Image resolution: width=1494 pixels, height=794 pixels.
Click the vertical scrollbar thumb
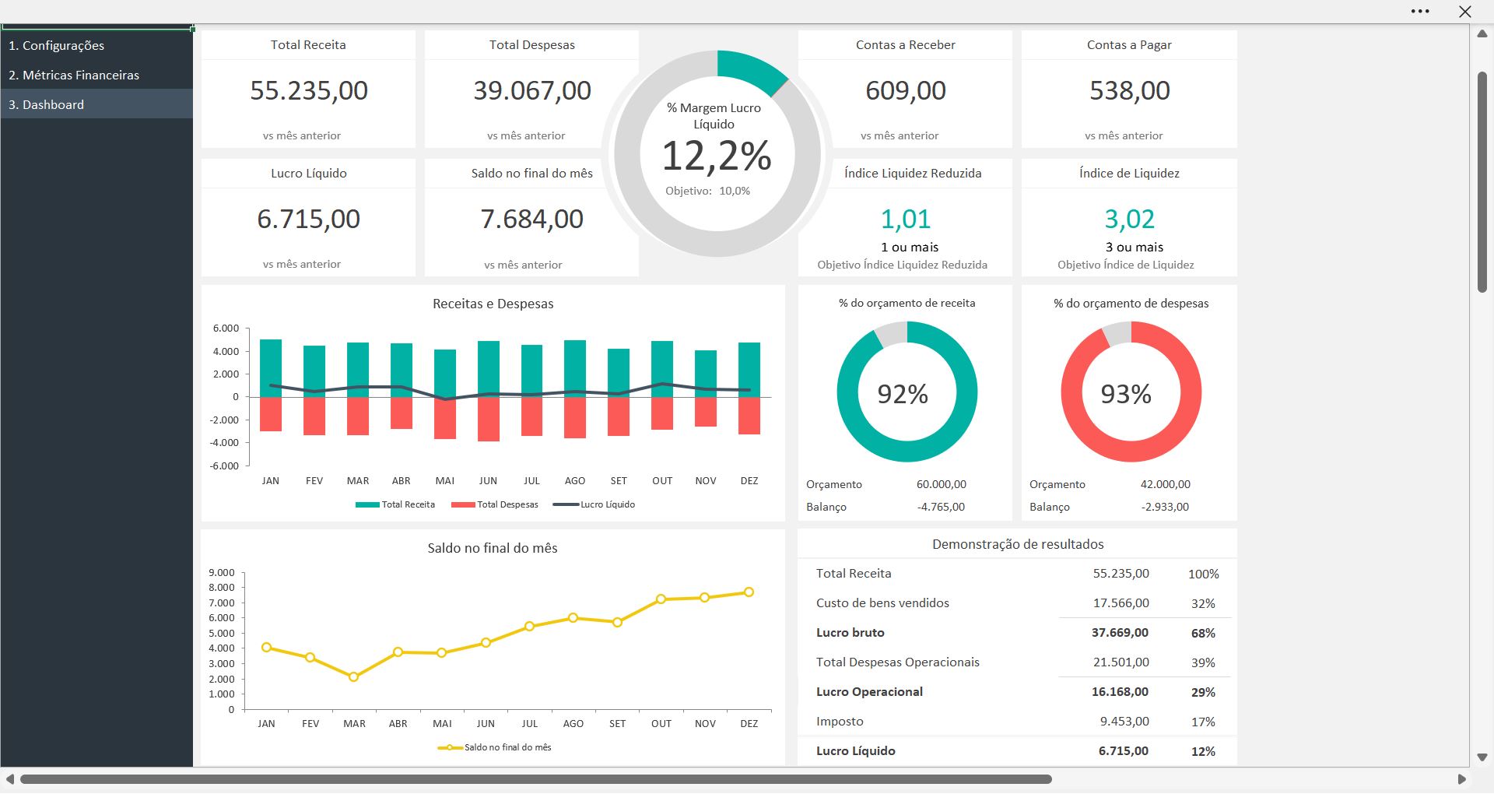[1482, 182]
